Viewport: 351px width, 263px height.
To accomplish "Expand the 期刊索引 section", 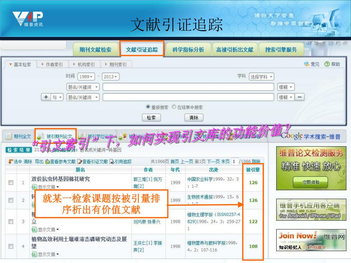I will pyautogui.click(x=116, y=64).
